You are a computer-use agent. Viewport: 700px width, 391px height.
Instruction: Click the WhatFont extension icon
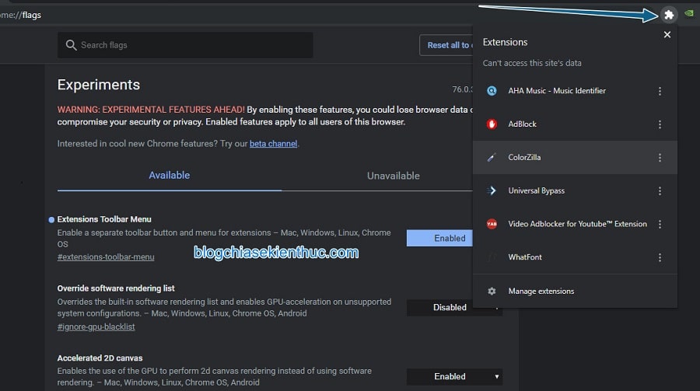click(x=492, y=257)
